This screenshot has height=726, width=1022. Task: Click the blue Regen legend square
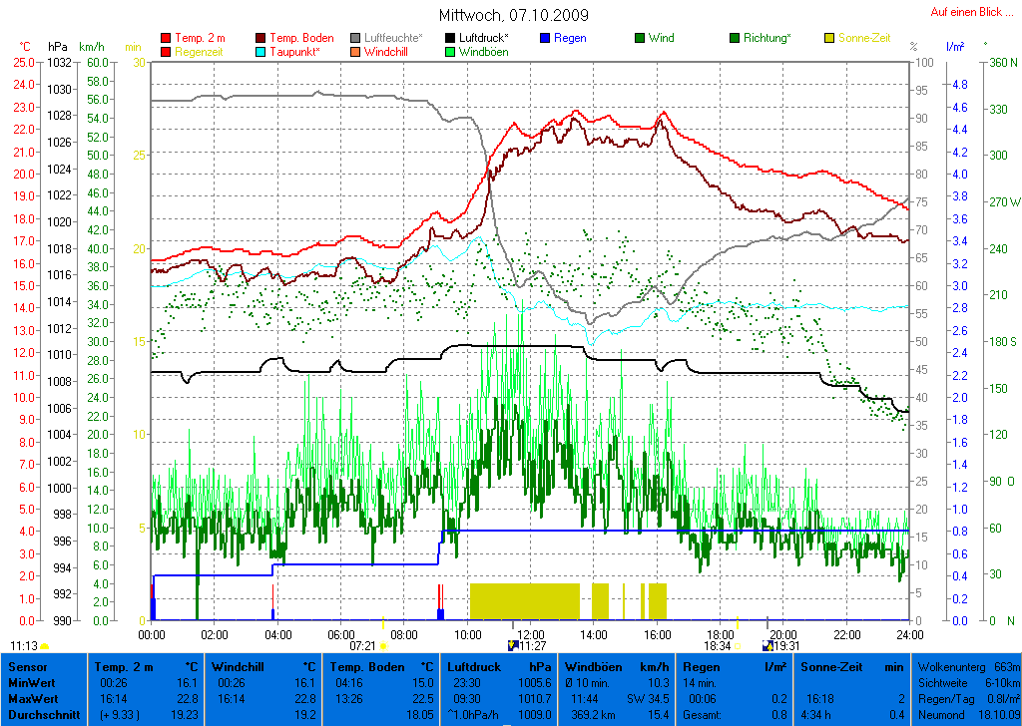(x=545, y=38)
